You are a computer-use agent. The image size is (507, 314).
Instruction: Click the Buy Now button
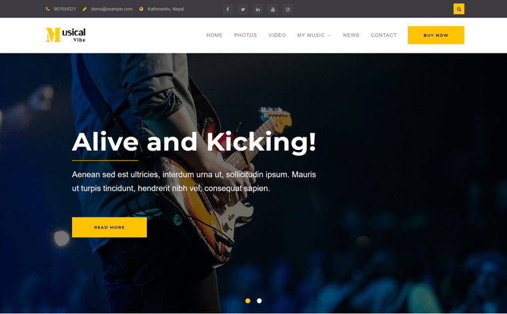tap(436, 35)
